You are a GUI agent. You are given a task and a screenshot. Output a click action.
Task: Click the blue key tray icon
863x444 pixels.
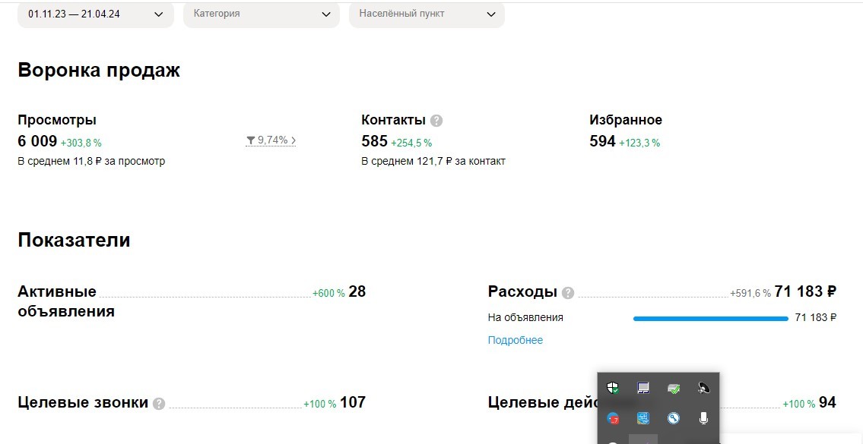click(x=673, y=419)
